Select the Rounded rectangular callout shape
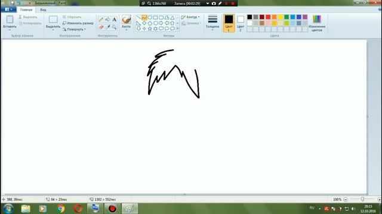 161,29
